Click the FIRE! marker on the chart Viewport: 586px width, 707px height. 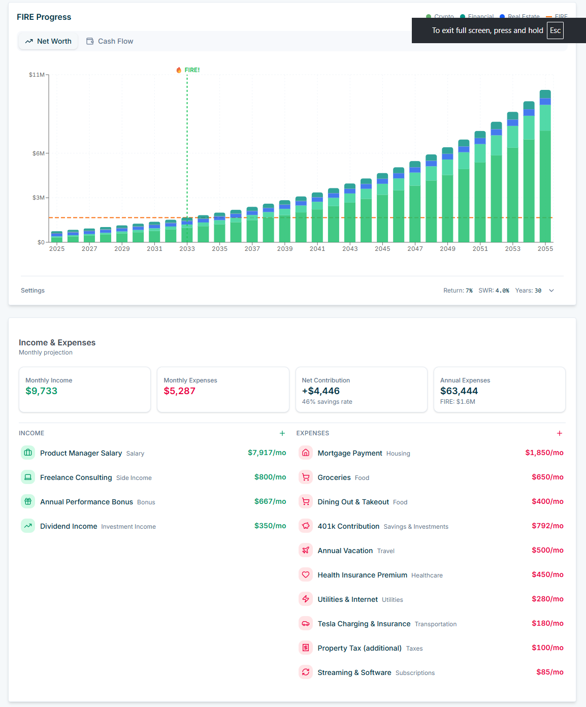click(187, 70)
